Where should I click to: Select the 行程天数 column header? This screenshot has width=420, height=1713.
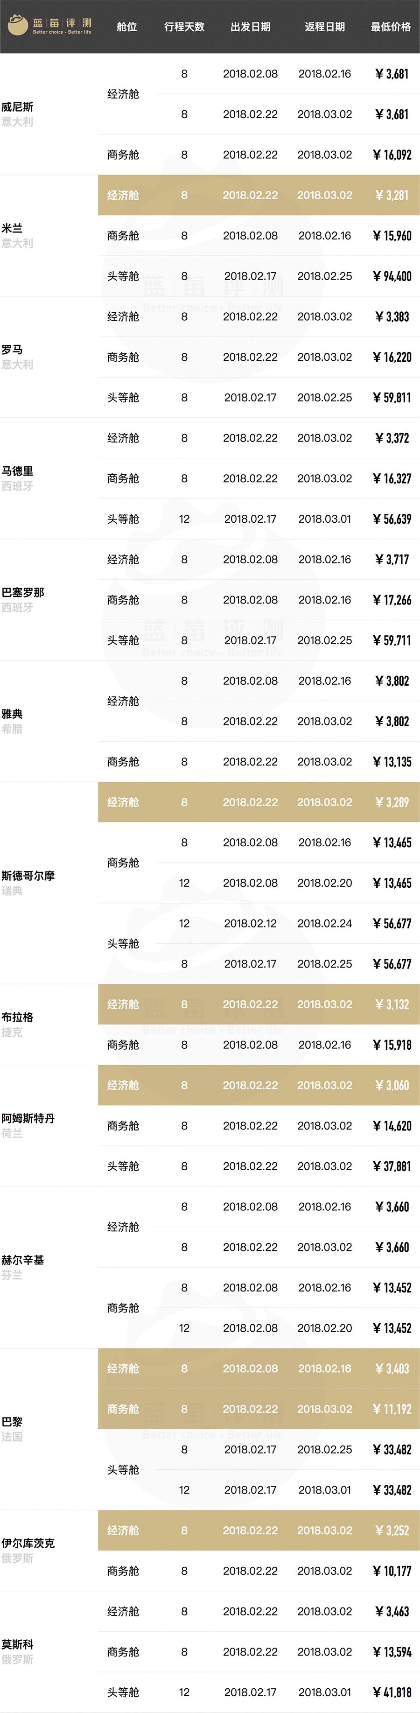tap(184, 27)
